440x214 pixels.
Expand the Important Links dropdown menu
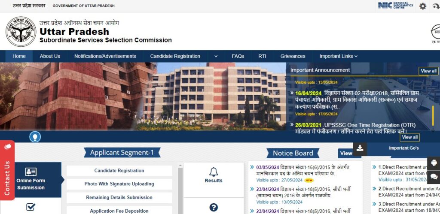click(x=339, y=56)
